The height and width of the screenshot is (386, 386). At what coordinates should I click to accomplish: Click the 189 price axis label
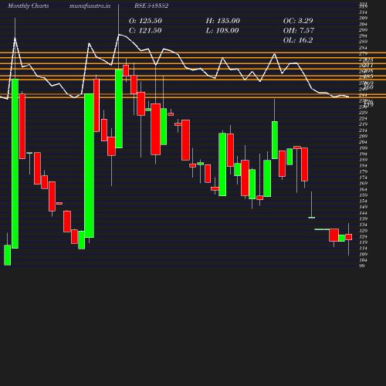[363, 160]
